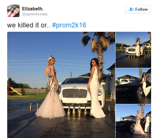Click the white Bentley grille in main photo
Viewport: 158px width, 138px height.
[x=75, y=93]
